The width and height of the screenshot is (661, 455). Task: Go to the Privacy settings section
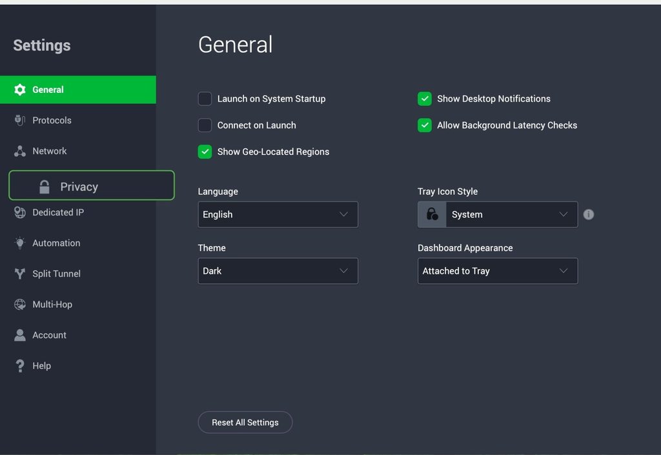coord(92,185)
